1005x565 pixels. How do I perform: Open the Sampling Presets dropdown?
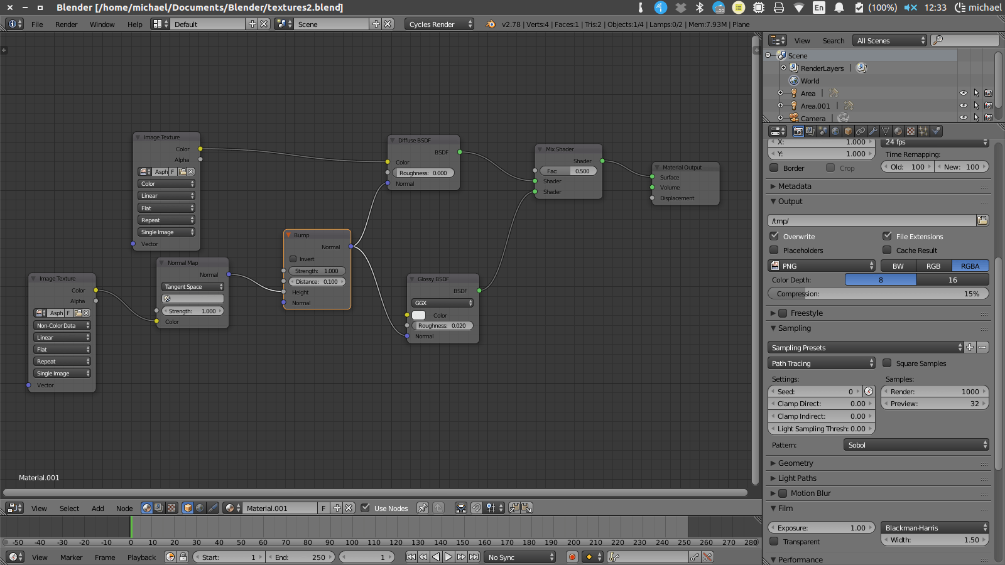coord(864,347)
